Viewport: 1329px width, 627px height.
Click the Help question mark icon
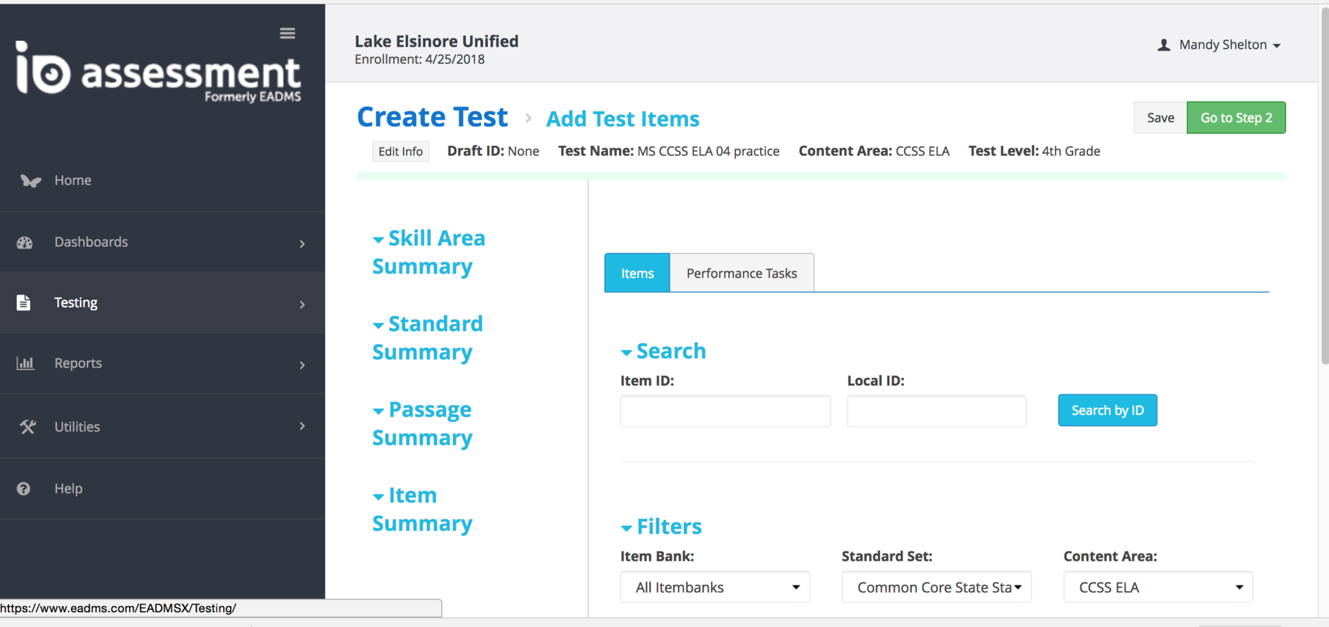click(x=23, y=489)
